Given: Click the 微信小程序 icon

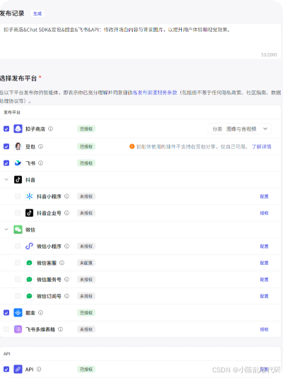Looking at the screenshot, I should pos(29,246).
